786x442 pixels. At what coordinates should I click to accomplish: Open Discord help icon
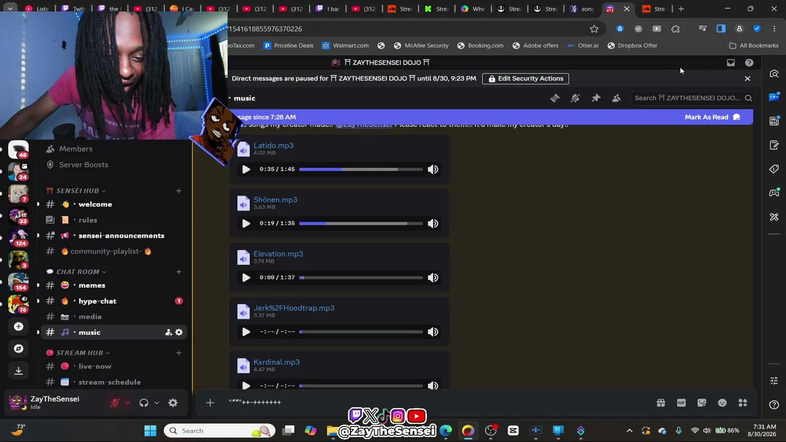click(749, 63)
